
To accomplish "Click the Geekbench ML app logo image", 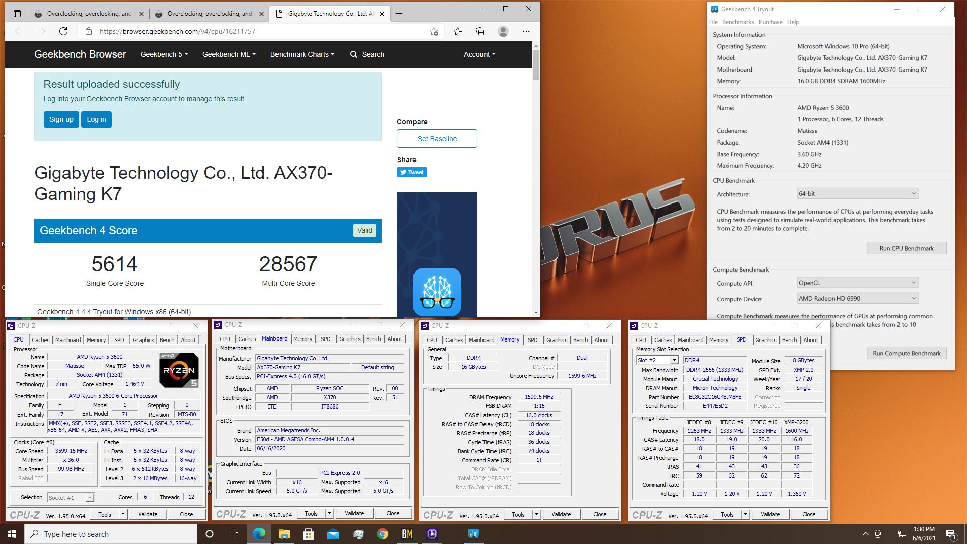I will coord(437,292).
